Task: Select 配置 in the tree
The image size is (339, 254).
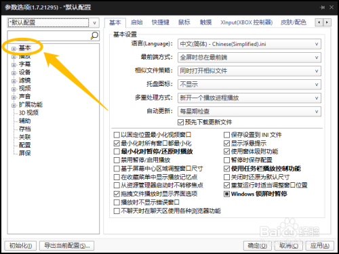Action: pos(24,145)
